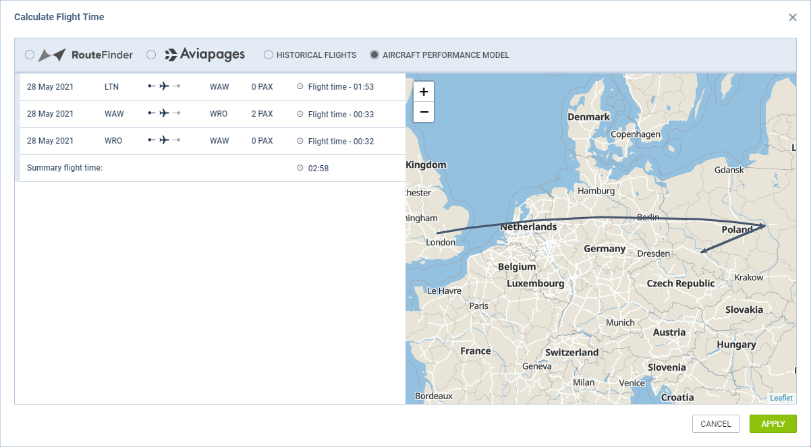811x447 pixels.
Task: Click the RouteFinder logo
Action: point(86,55)
